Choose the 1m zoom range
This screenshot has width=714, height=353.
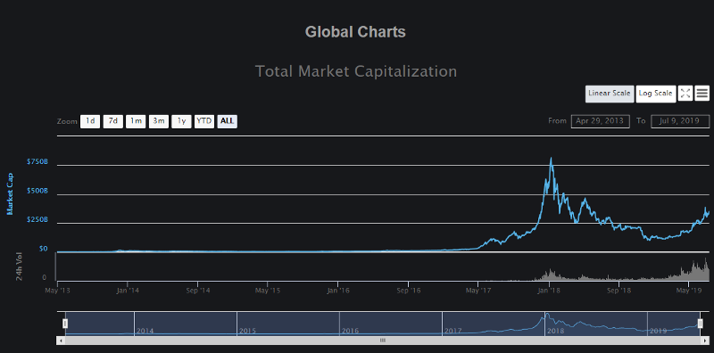136,121
